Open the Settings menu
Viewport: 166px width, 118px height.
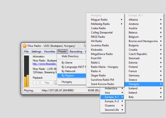36,51
